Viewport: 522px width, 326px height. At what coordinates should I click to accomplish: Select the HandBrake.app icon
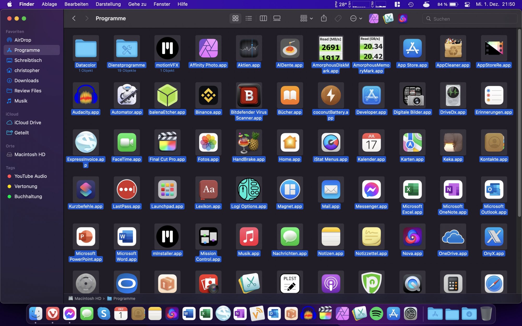(x=248, y=143)
